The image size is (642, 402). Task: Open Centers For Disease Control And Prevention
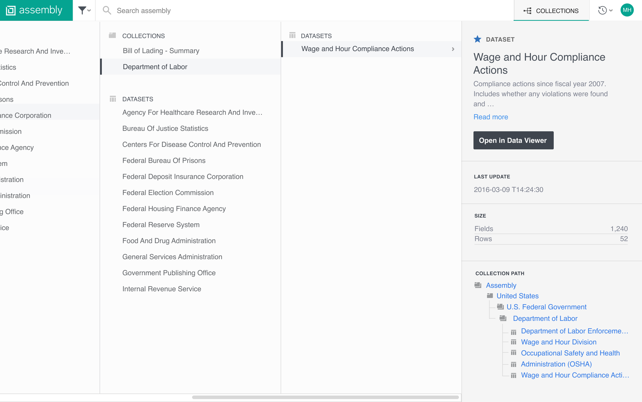tap(192, 144)
